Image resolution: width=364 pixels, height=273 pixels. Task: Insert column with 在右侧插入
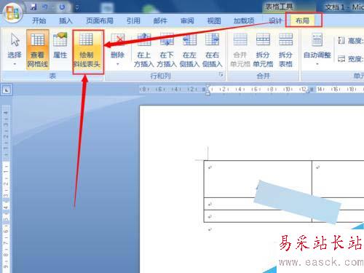click(212, 50)
